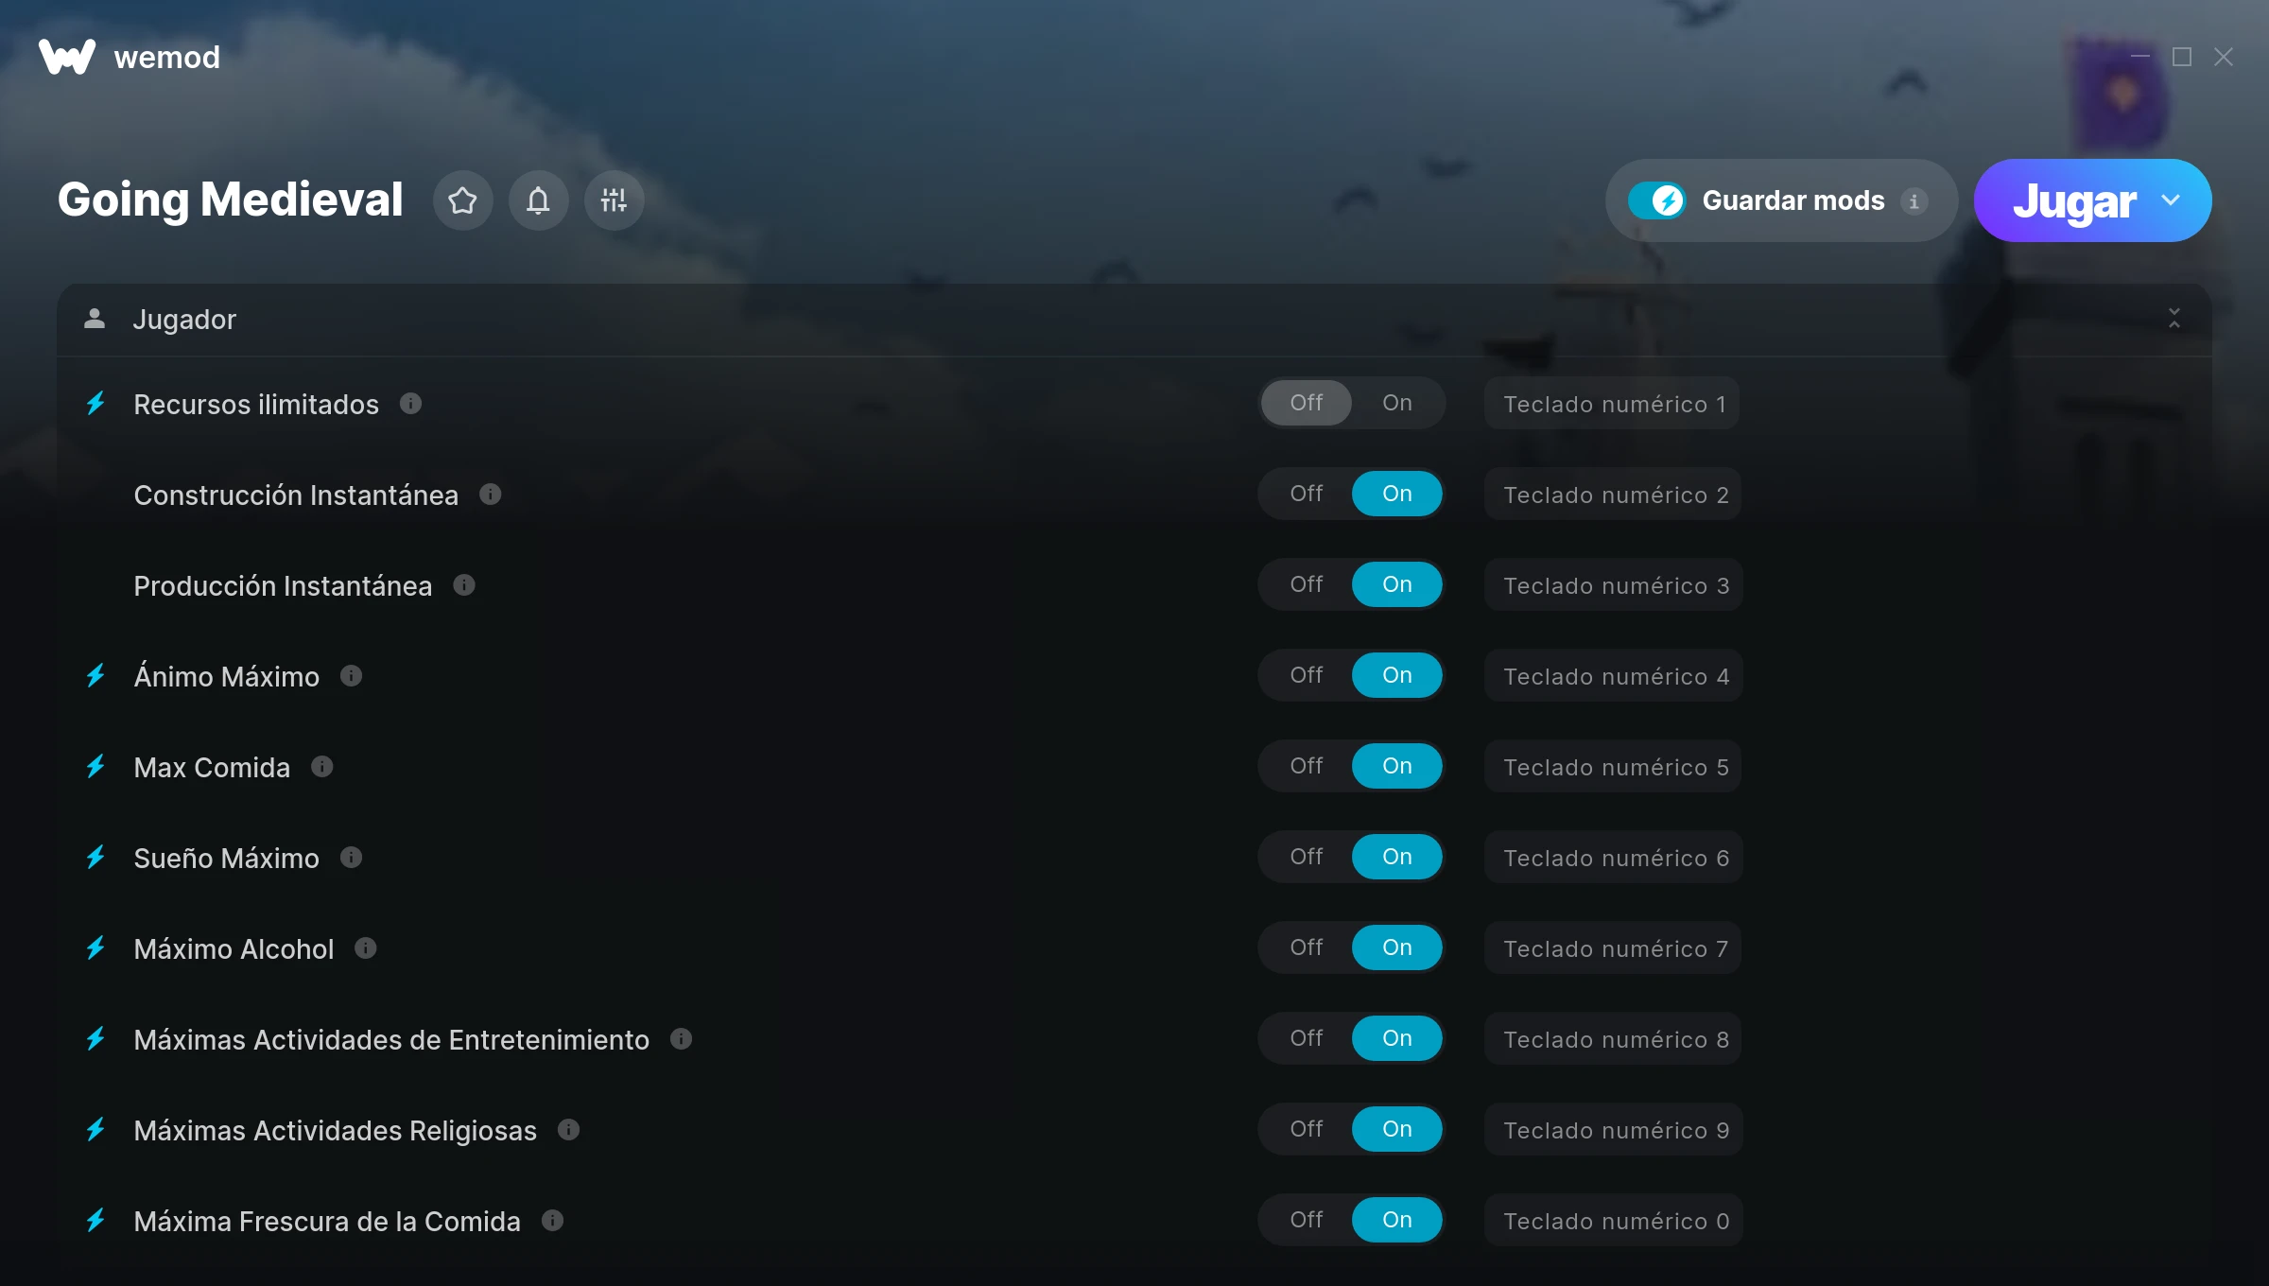Open notifications bell for Going Medieval
This screenshot has width=2269, height=1286.
[x=538, y=200]
